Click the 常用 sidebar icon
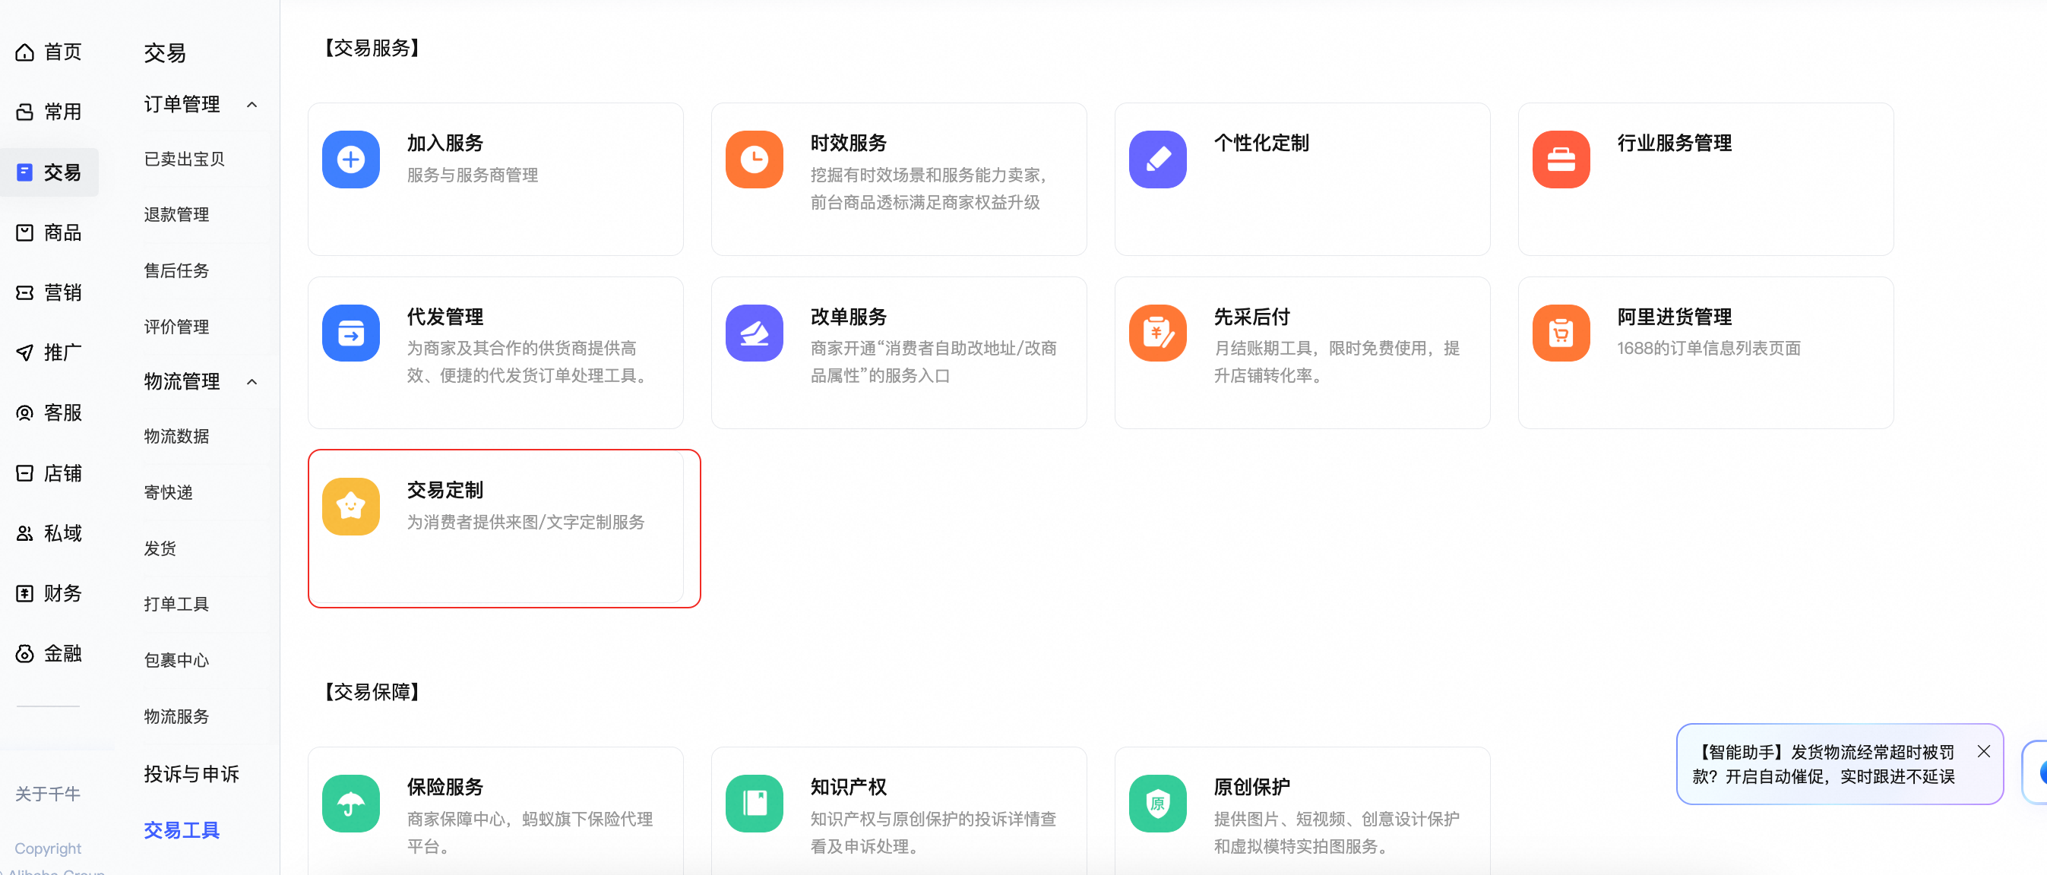The height and width of the screenshot is (875, 2047). pos(24,112)
